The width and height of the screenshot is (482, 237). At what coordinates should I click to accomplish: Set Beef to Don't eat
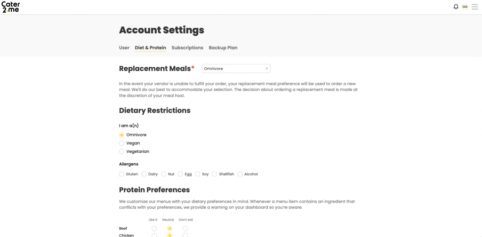point(185,229)
